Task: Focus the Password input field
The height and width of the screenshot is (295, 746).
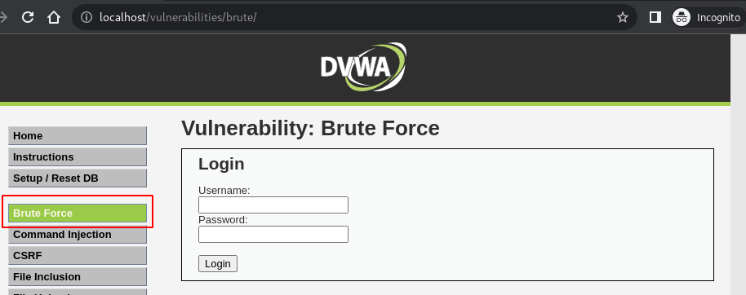Action: (x=273, y=234)
